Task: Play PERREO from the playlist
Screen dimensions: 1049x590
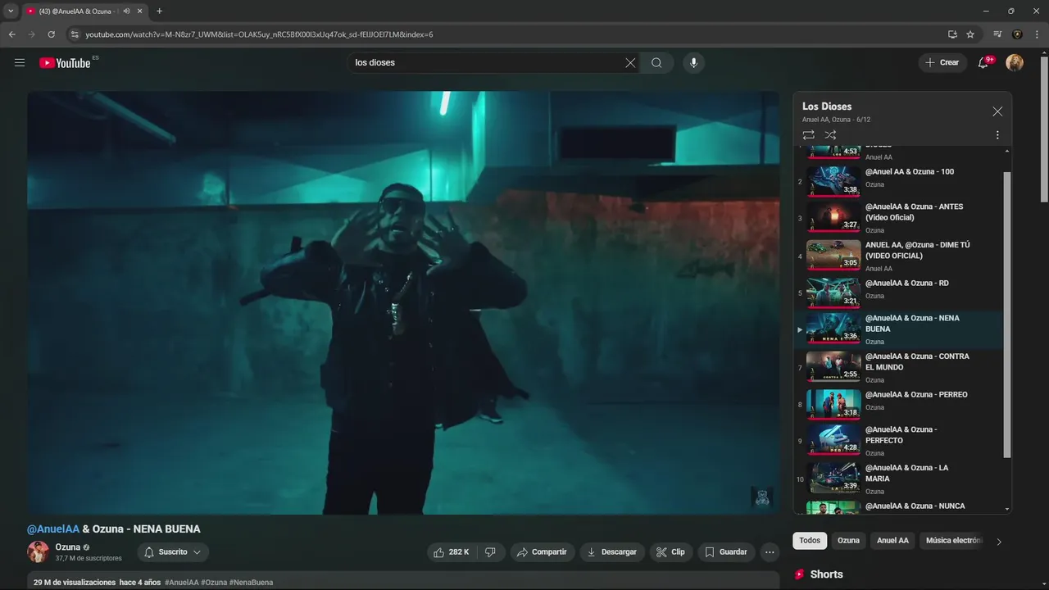Action: pyautogui.click(x=898, y=403)
